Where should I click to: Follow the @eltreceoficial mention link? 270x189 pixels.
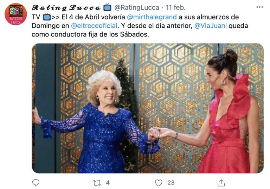(94, 26)
